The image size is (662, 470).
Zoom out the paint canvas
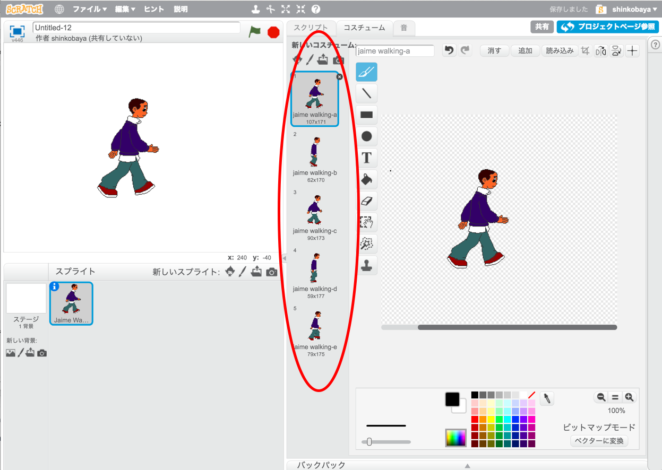click(x=601, y=397)
